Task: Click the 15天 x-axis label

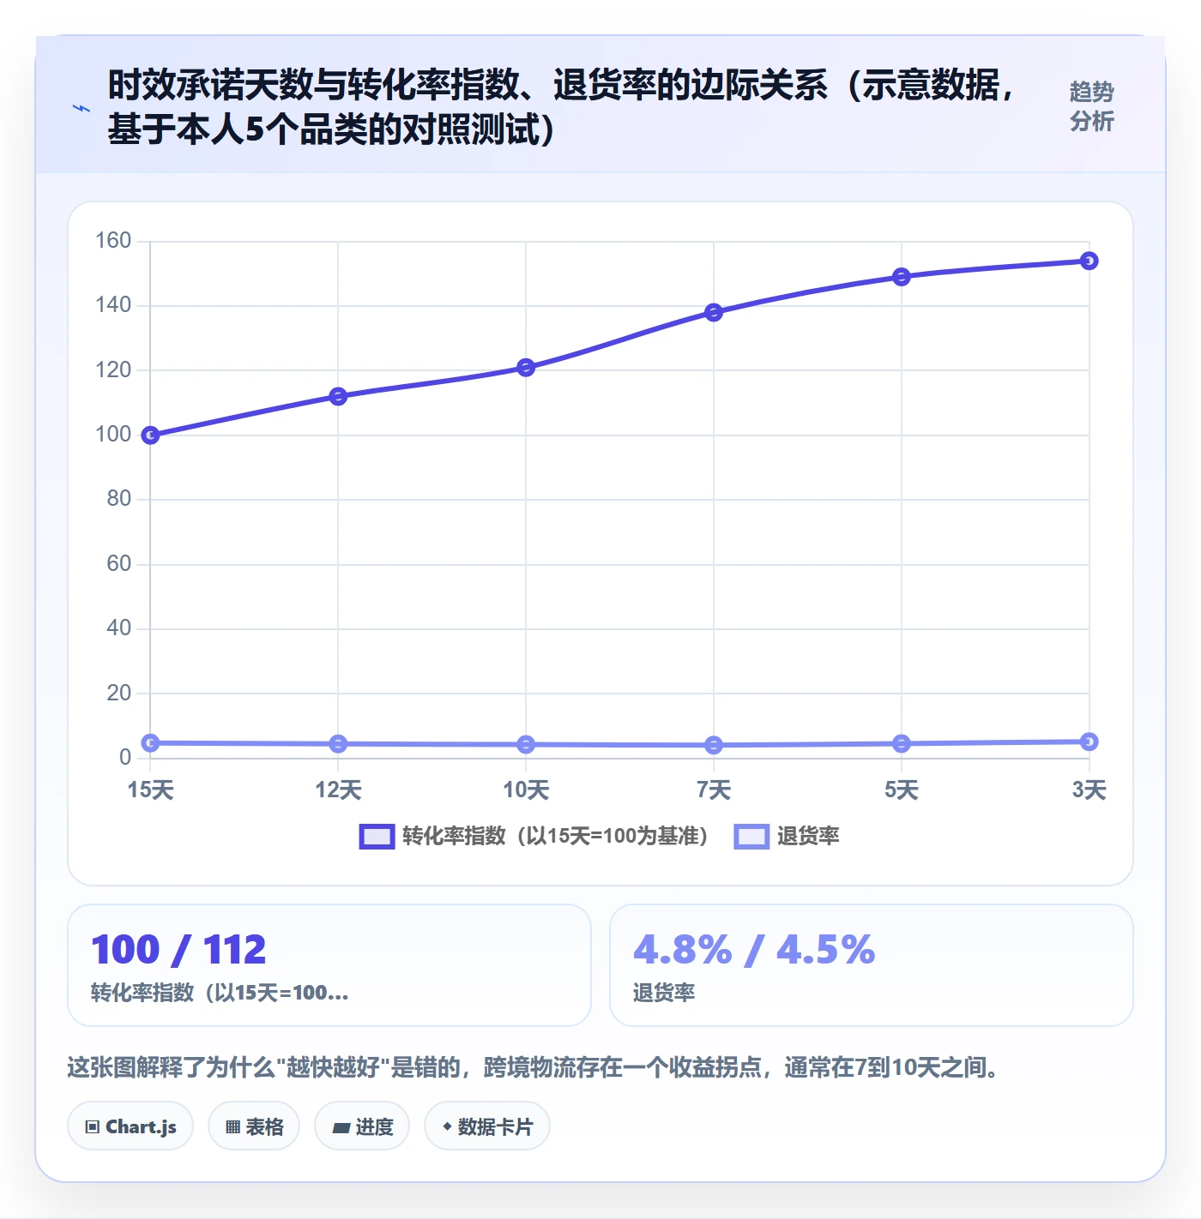Action: tap(150, 790)
